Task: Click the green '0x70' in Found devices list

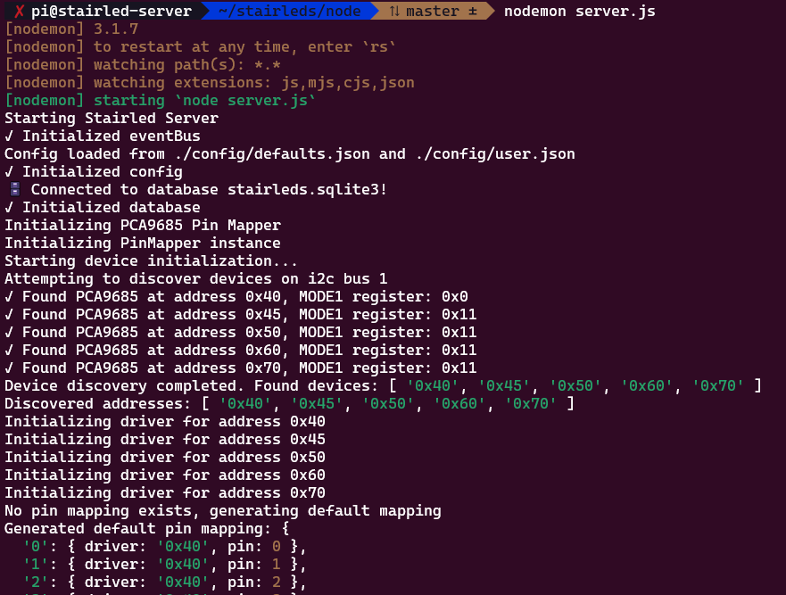Action: [x=718, y=386]
